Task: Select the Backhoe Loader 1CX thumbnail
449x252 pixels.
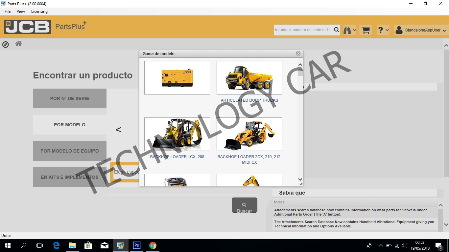Action: click(177, 134)
